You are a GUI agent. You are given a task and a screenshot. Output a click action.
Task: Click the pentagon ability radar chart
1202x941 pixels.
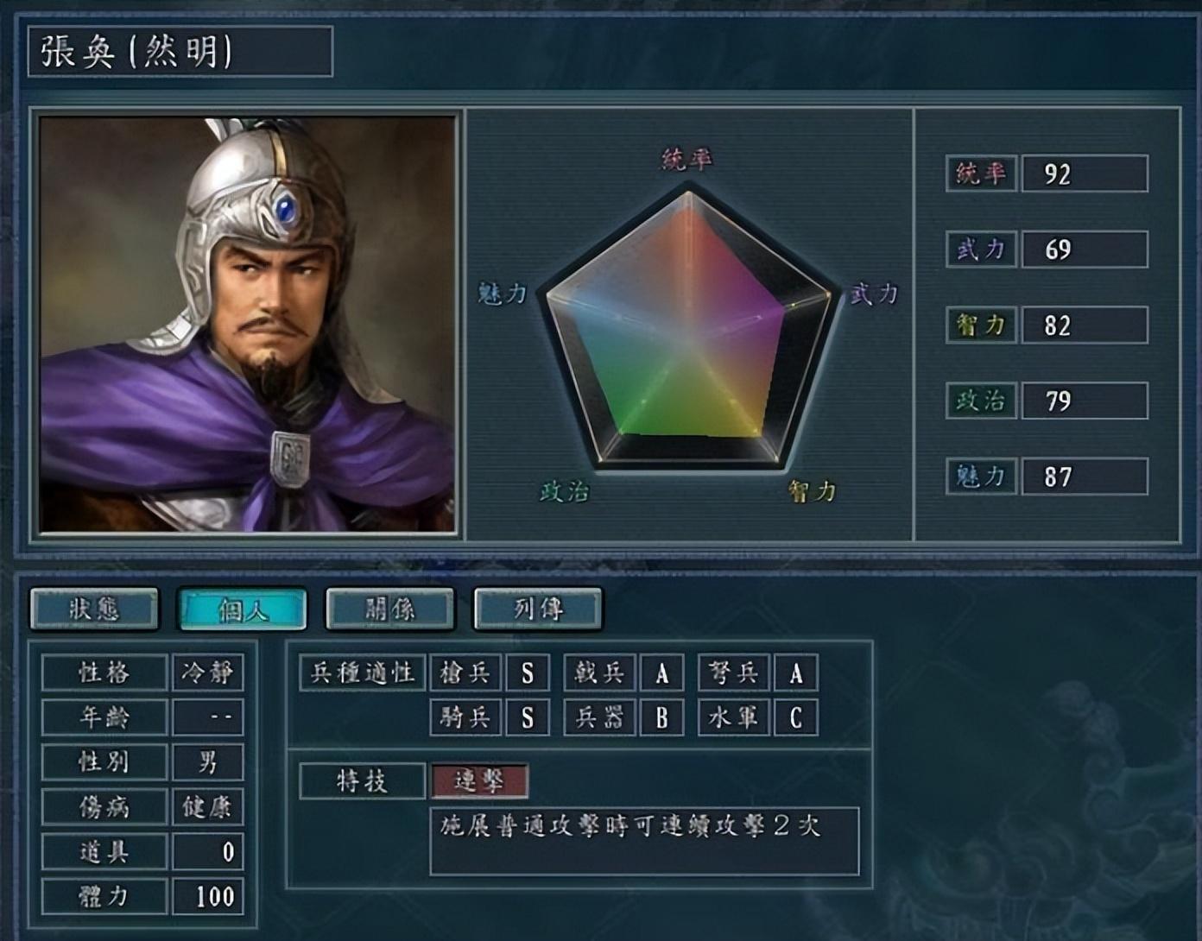(689, 328)
